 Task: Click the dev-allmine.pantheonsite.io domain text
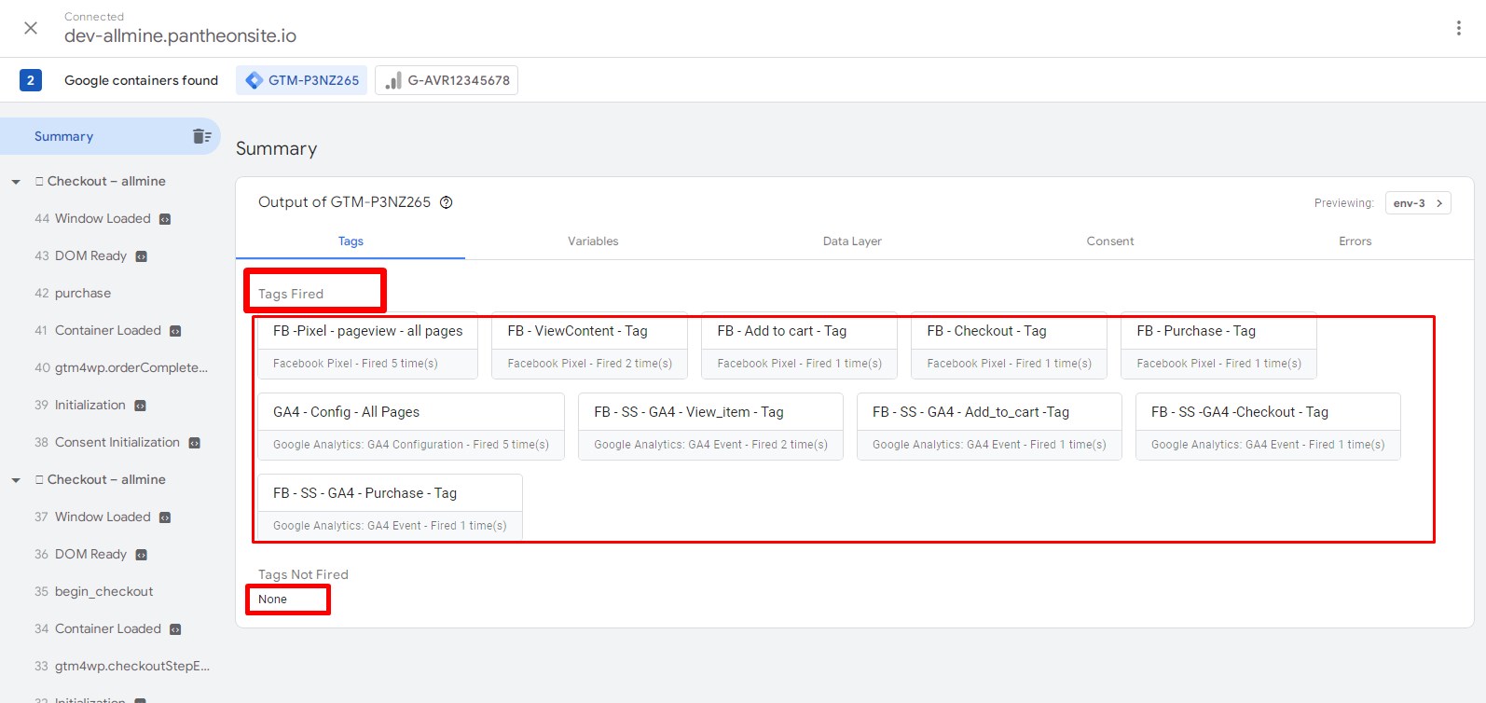point(180,36)
